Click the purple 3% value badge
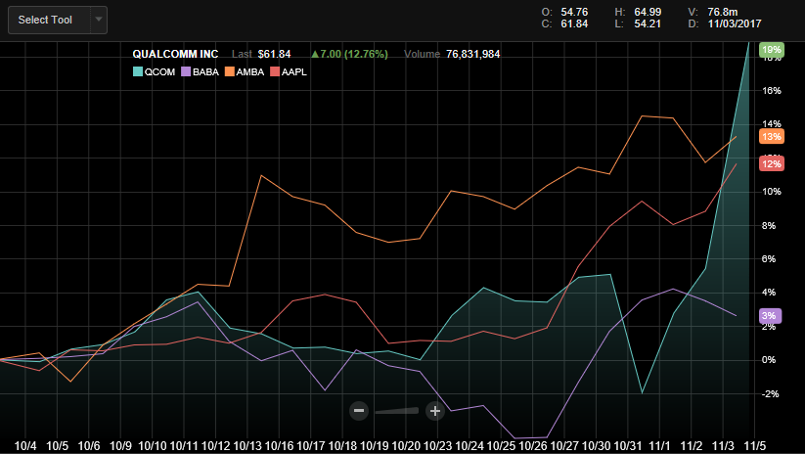This screenshot has height=454, width=805. coord(770,316)
